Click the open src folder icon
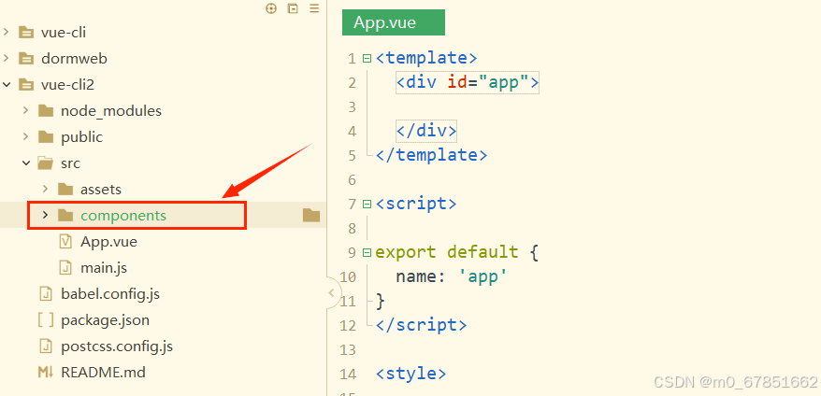The image size is (821, 396). pyautogui.click(x=46, y=163)
